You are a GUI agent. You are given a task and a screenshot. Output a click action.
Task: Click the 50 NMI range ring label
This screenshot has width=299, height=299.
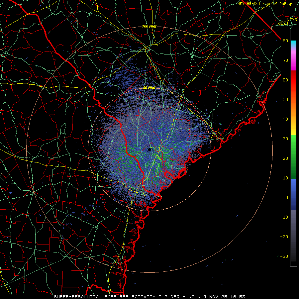coord(149,88)
